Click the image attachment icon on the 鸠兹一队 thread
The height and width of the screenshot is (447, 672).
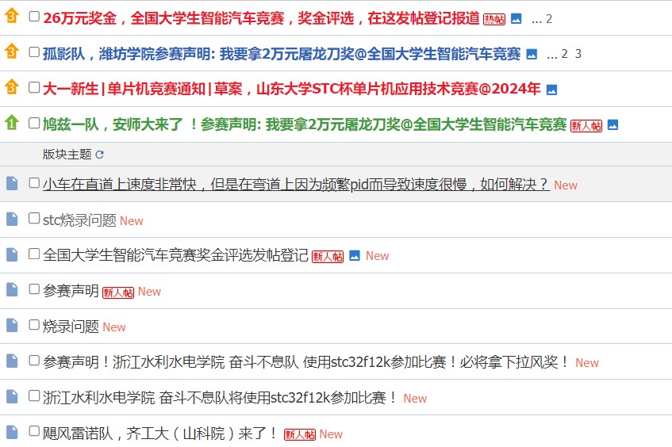pos(612,125)
